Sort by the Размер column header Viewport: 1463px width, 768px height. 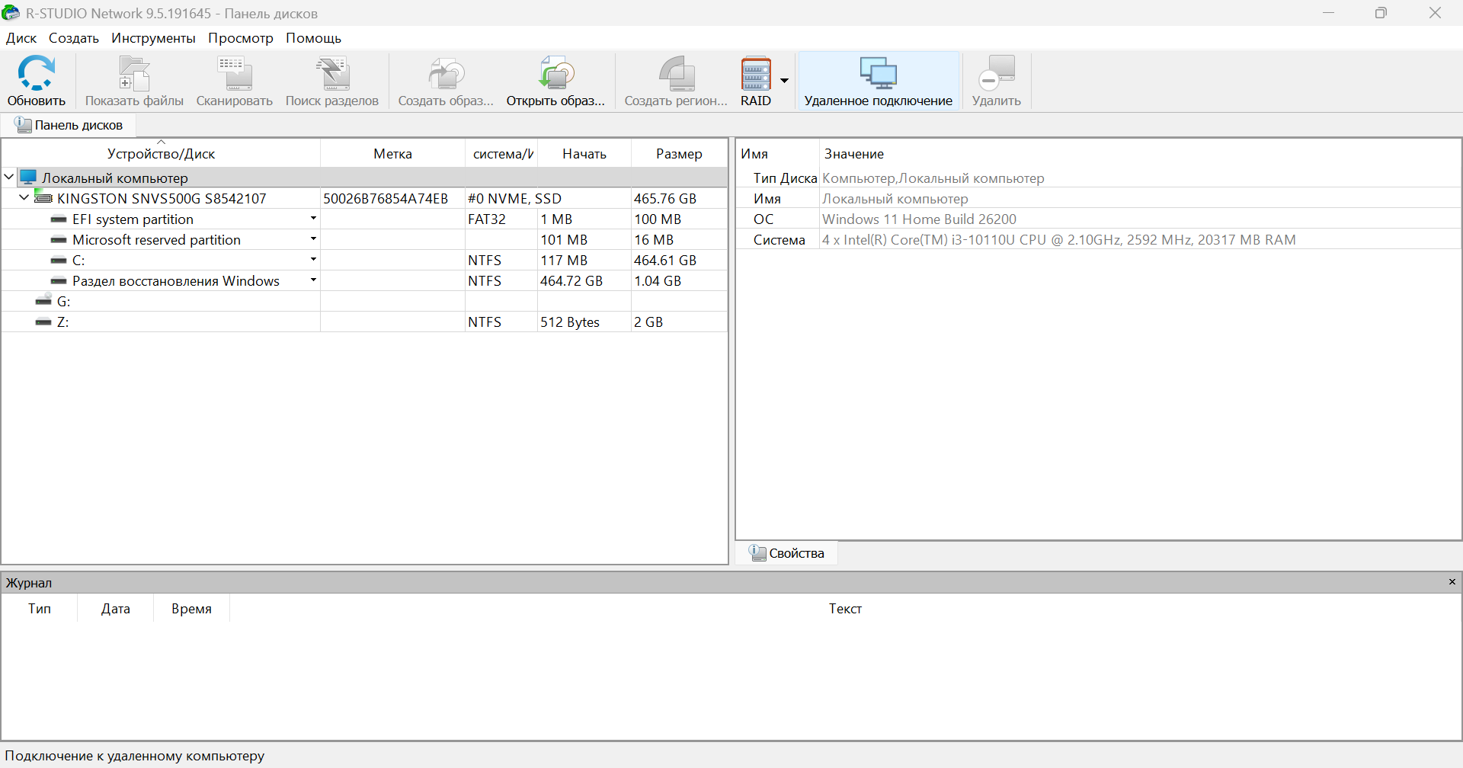pyautogui.click(x=678, y=154)
